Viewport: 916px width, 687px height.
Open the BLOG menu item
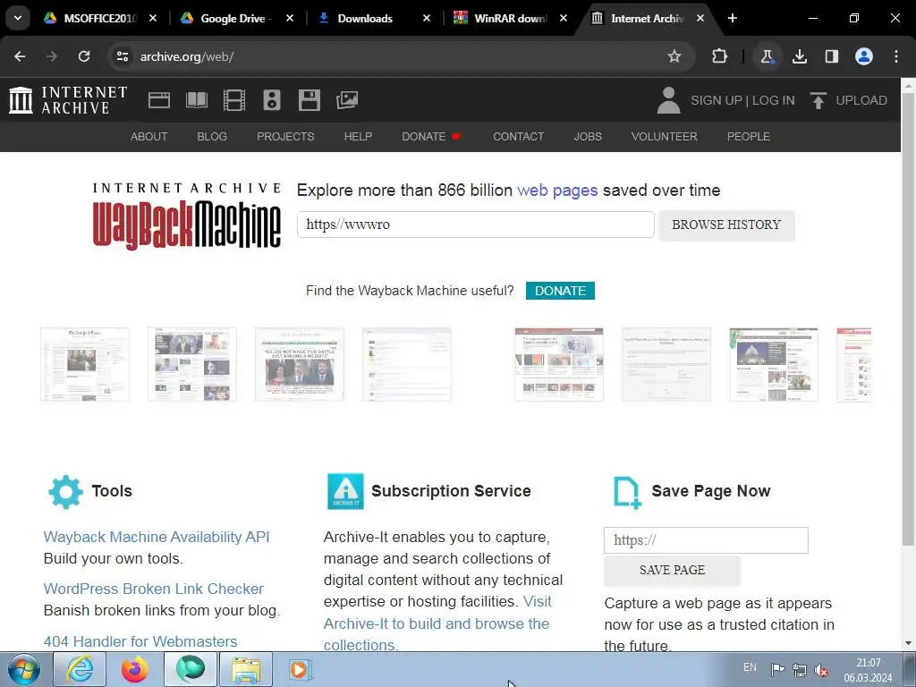(x=211, y=137)
